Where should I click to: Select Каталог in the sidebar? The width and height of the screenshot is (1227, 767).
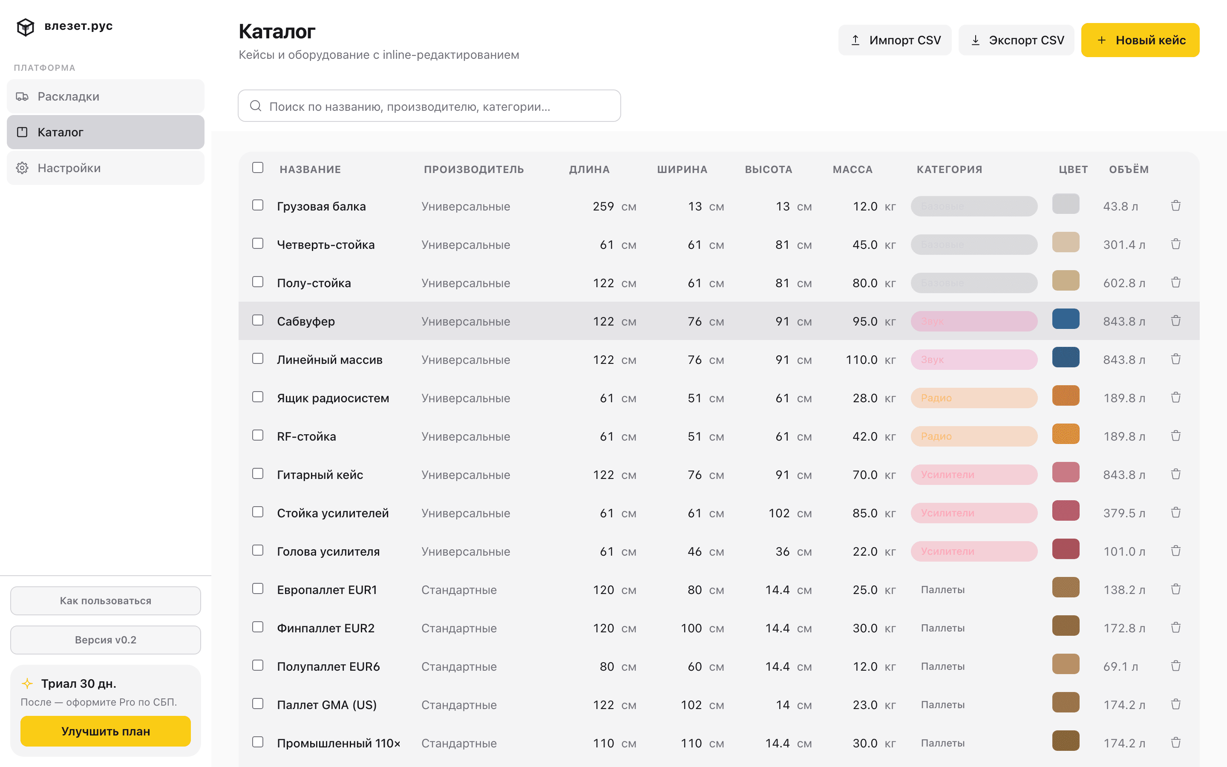click(106, 132)
